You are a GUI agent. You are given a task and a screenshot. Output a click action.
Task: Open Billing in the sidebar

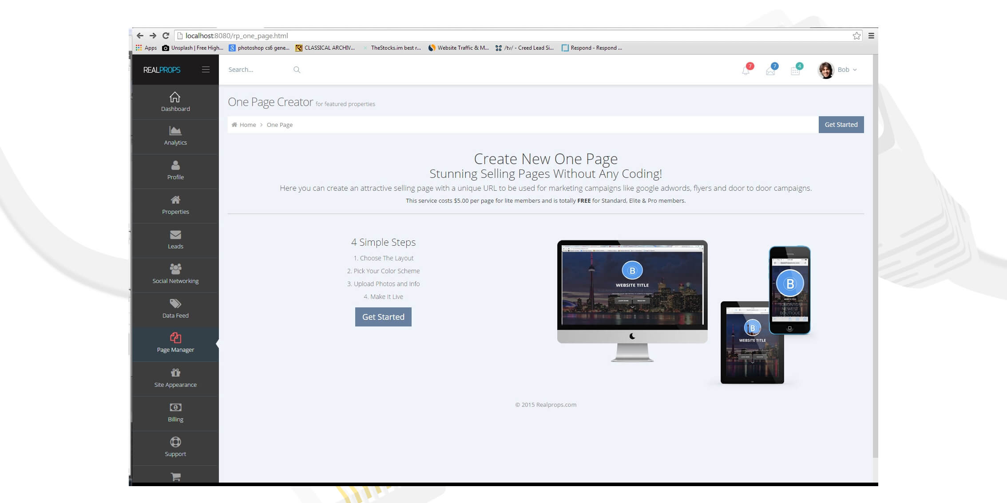(175, 413)
